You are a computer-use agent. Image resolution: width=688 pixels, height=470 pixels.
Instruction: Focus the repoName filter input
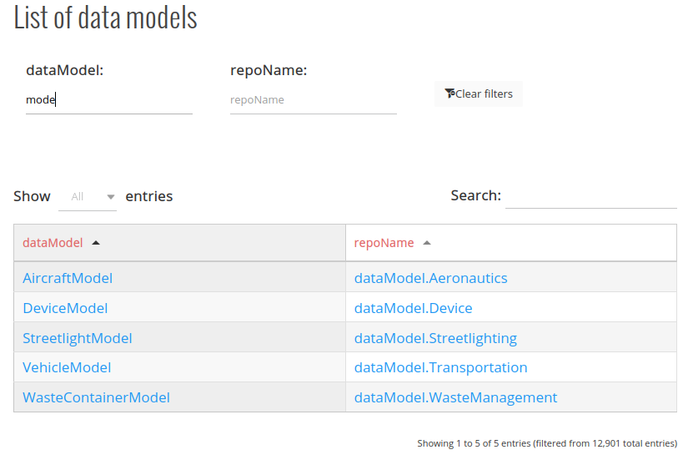(313, 100)
